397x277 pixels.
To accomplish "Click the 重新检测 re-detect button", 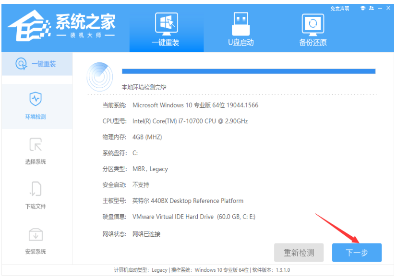I will (299, 253).
